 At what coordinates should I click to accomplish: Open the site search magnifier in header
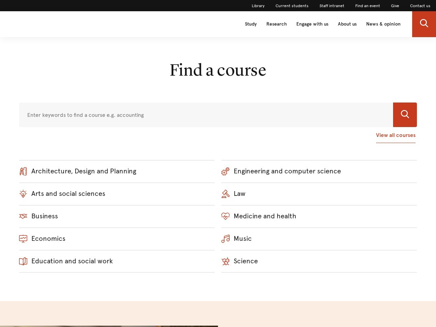[424, 24]
